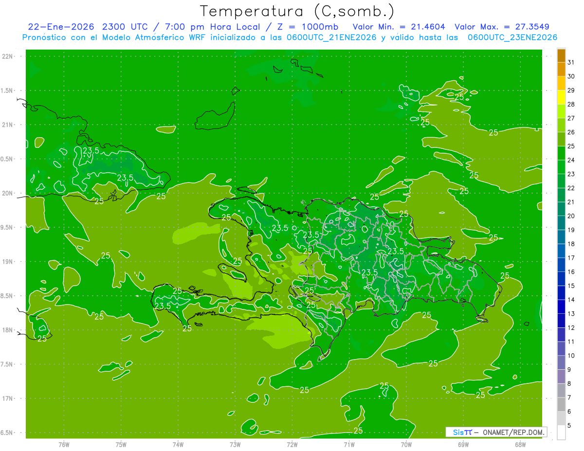Click the 68W longitude axis label
This screenshot has height=451, width=584.
[x=520, y=444]
